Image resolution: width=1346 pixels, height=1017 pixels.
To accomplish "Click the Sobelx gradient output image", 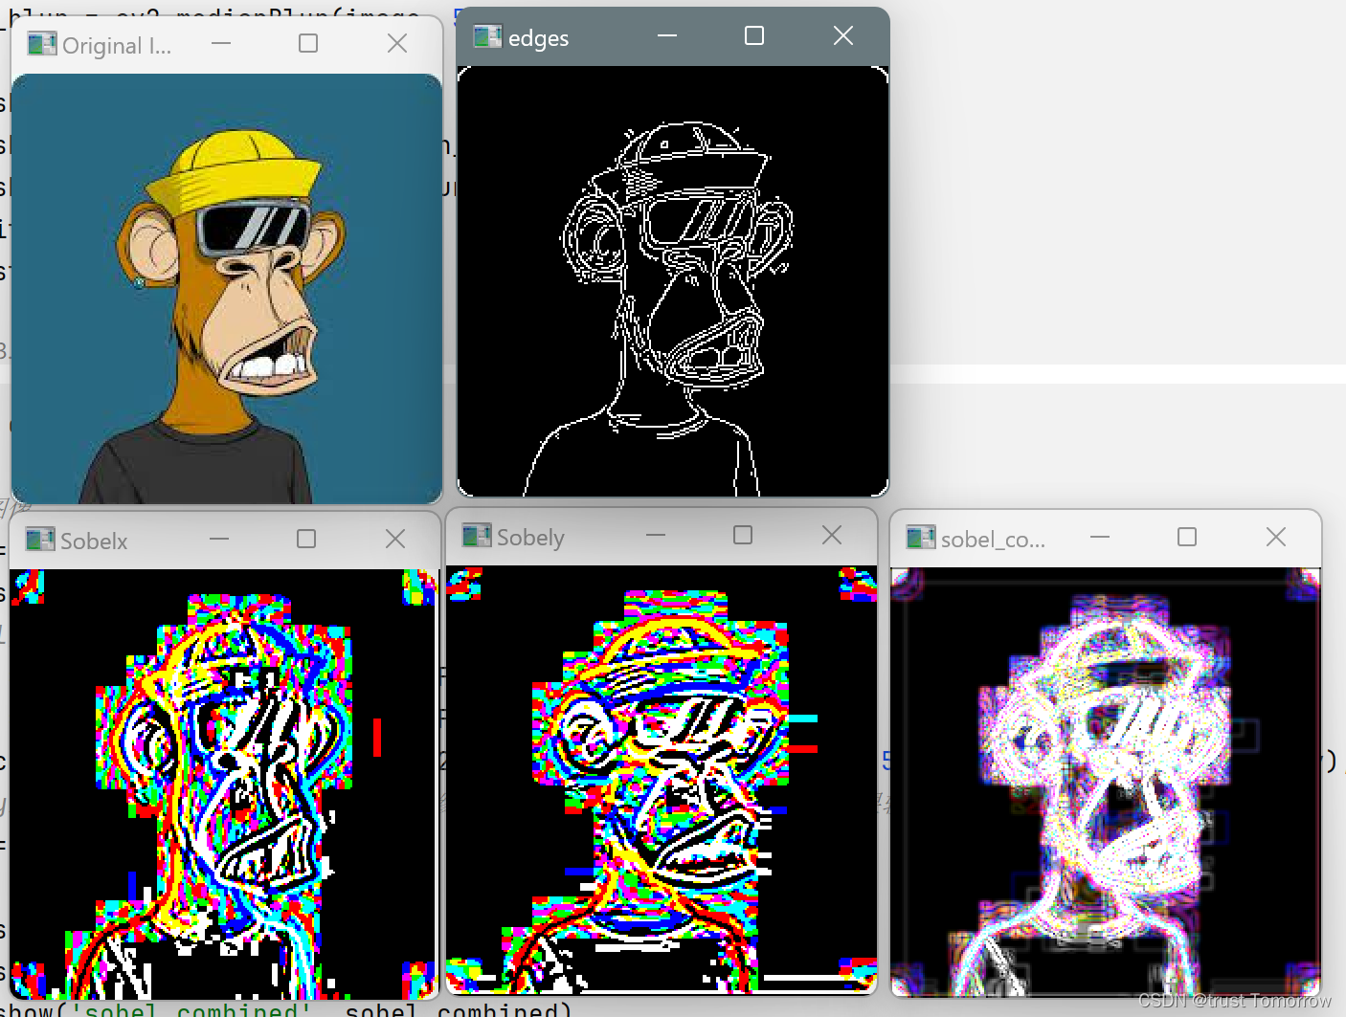I will pyautogui.click(x=223, y=785).
